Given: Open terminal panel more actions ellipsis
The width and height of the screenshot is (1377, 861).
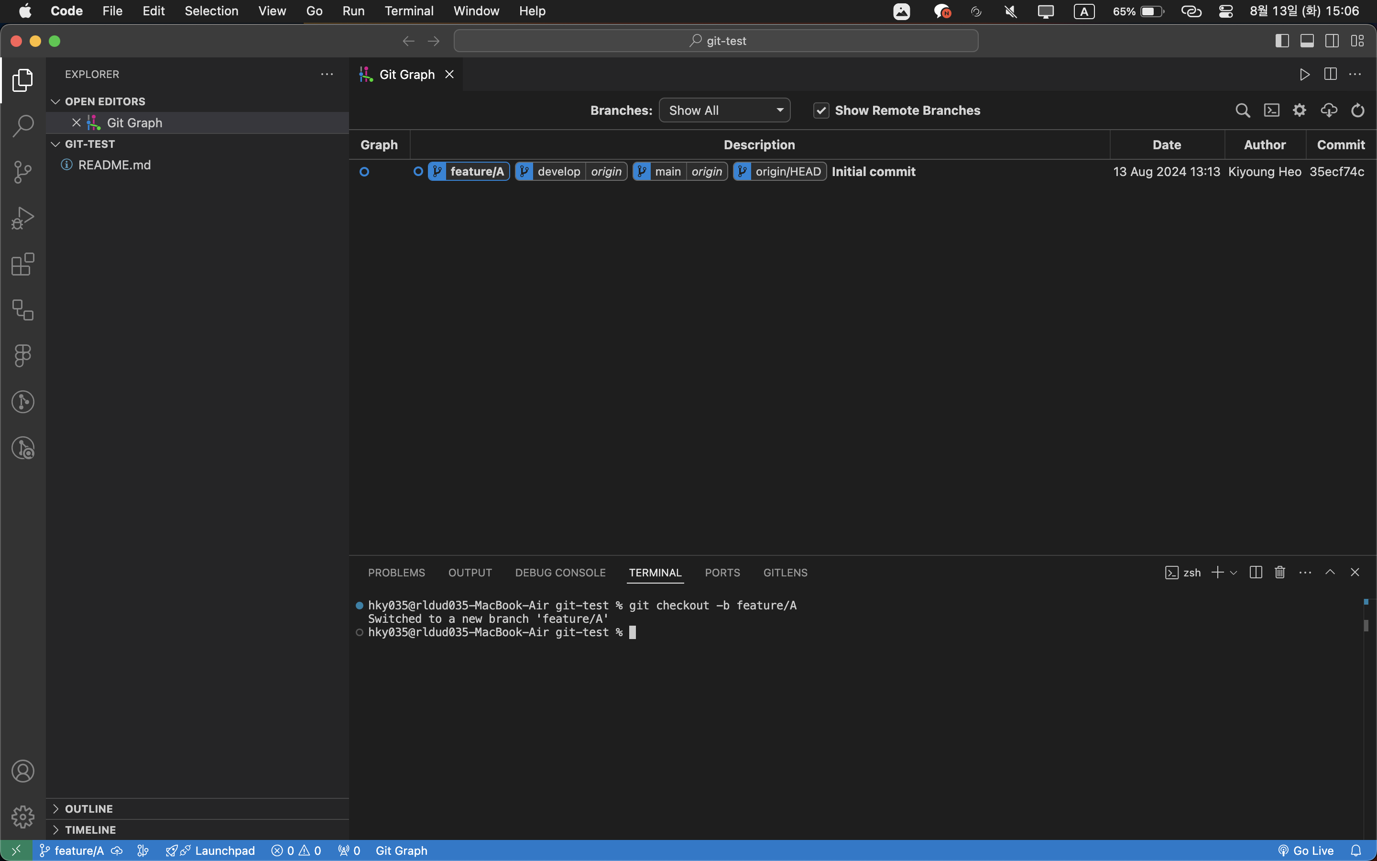Looking at the screenshot, I should click(1305, 572).
